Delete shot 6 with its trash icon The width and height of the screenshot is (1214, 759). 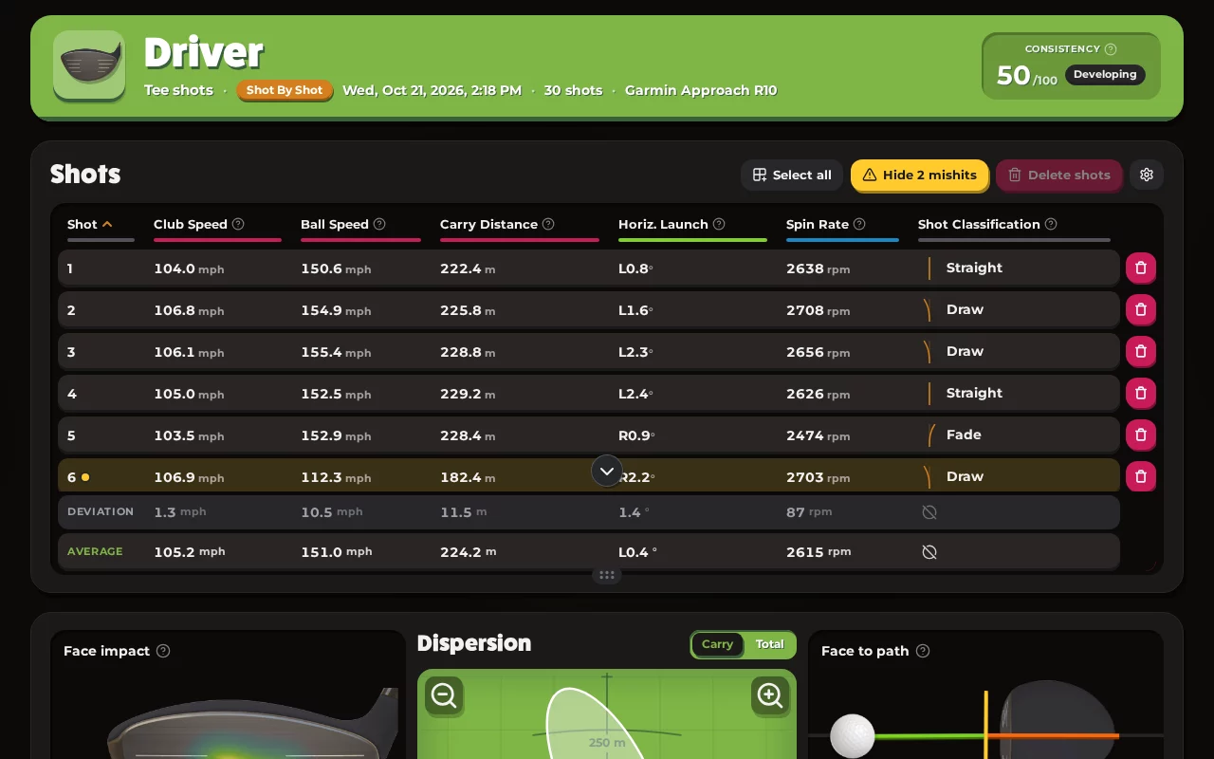tap(1141, 476)
